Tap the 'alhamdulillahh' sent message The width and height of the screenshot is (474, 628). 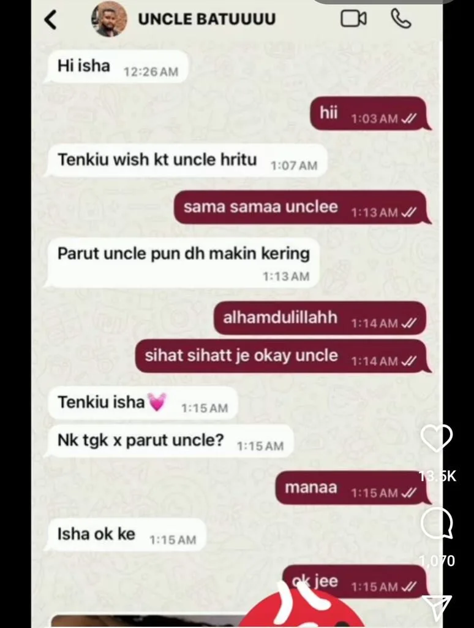click(x=320, y=318)
